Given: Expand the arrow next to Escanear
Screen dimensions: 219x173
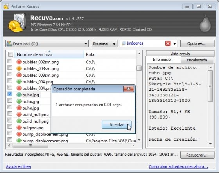Looking at the screenshot, I should [x=114, y=44].
